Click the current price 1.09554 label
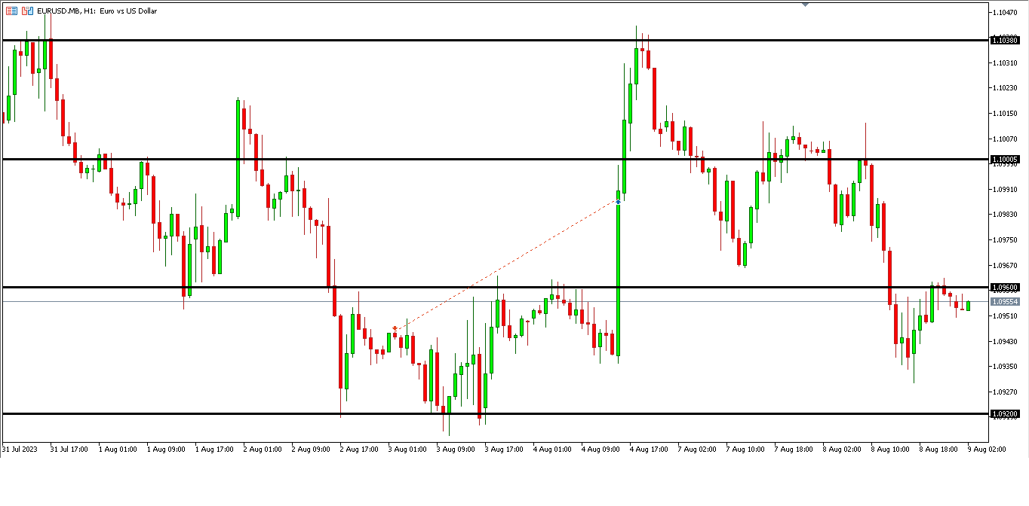This screenshot has height=506, width=1029. (1005, 301)
